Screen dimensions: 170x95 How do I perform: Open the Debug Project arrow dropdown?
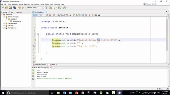pyautogui.click(x=62, y=8)
